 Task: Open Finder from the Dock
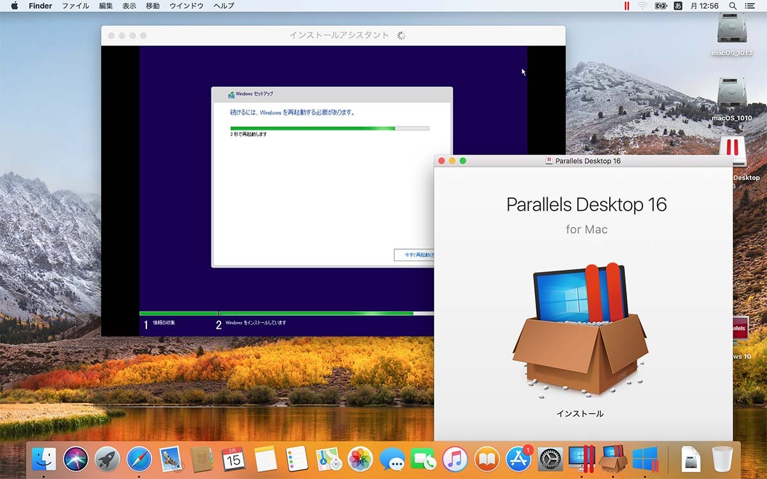point(44,459)
